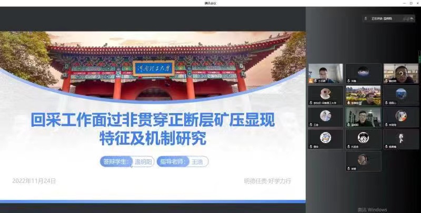The height and width of the screenshot is (213, 421).
Task: Click the rightmost icon in the speaker bar
Action: 411,18
